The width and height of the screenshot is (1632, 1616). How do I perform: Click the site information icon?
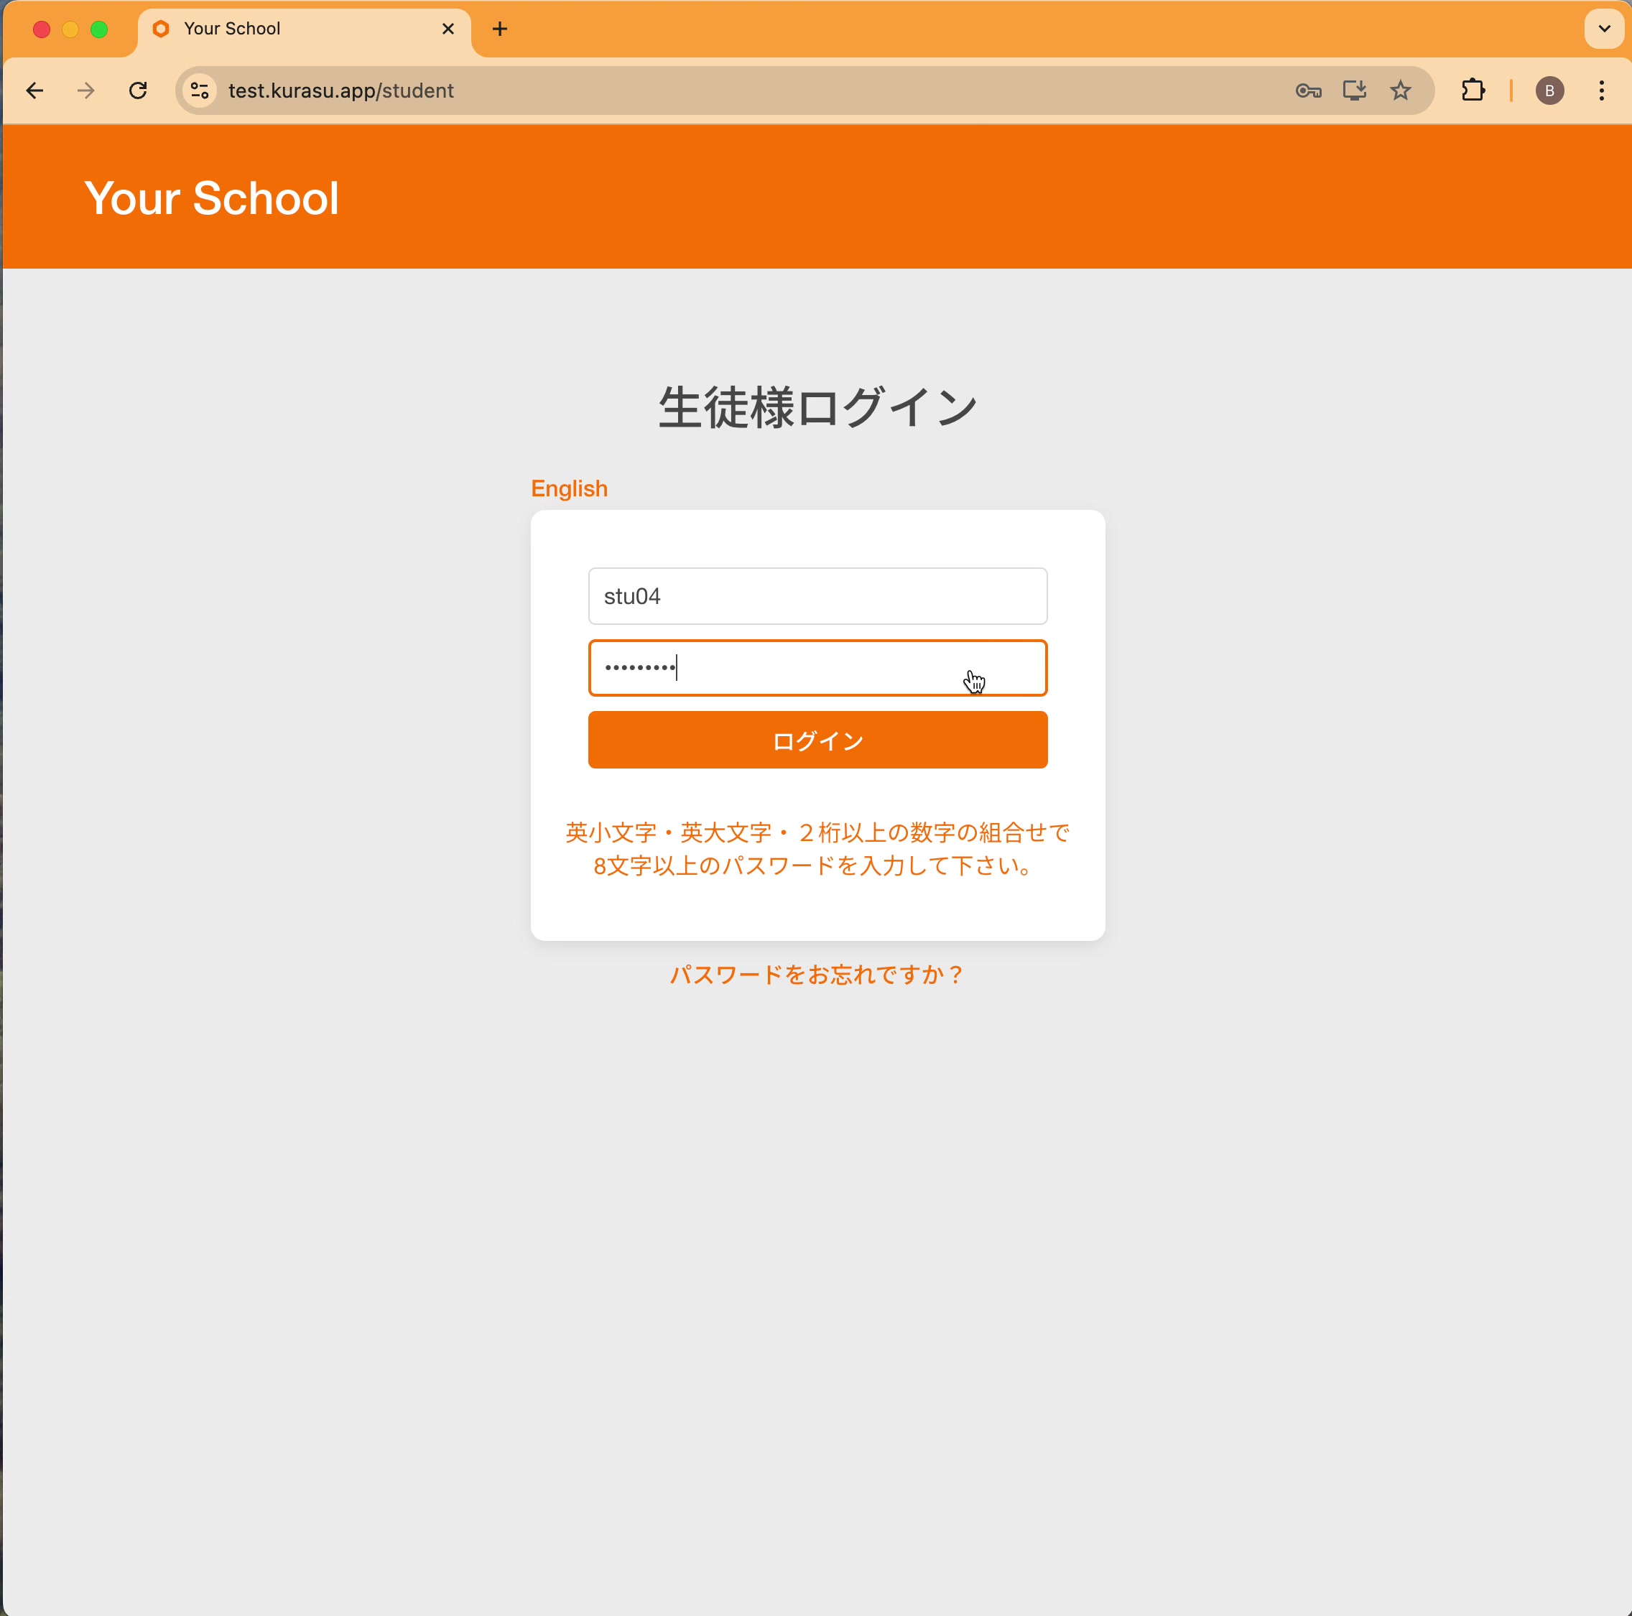(x=200, y=90)
